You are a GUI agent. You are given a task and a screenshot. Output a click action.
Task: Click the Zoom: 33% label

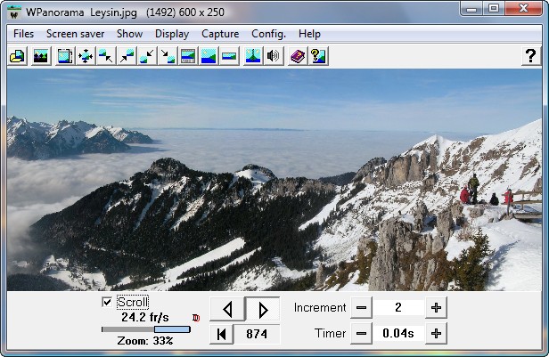145,341
